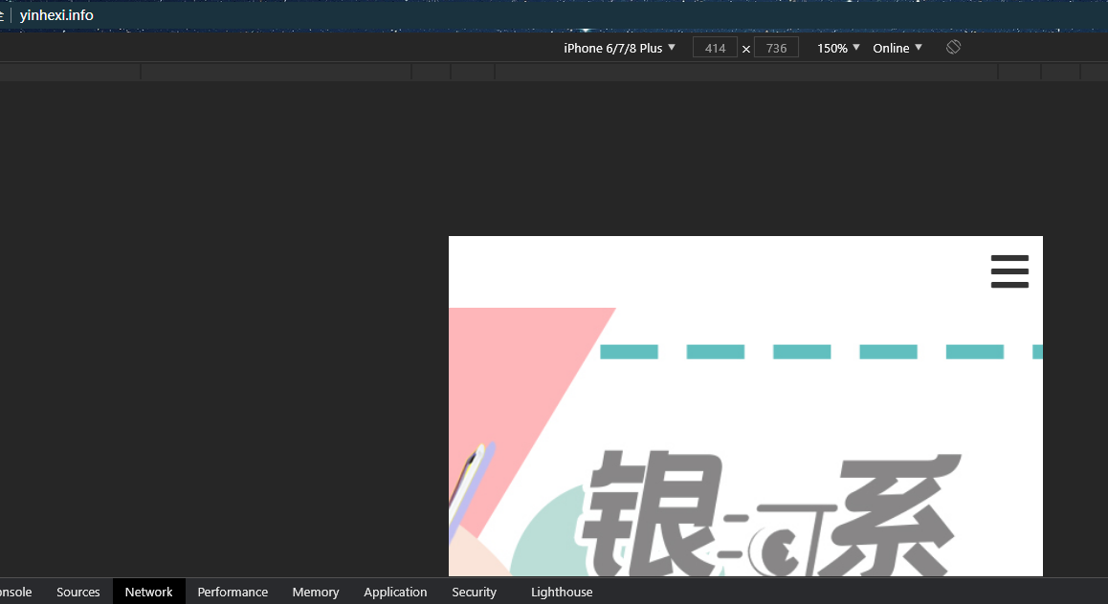Screen dimensions: 1108x604
Task: Click the rotate device orientation icon
Action: (953, 46)
